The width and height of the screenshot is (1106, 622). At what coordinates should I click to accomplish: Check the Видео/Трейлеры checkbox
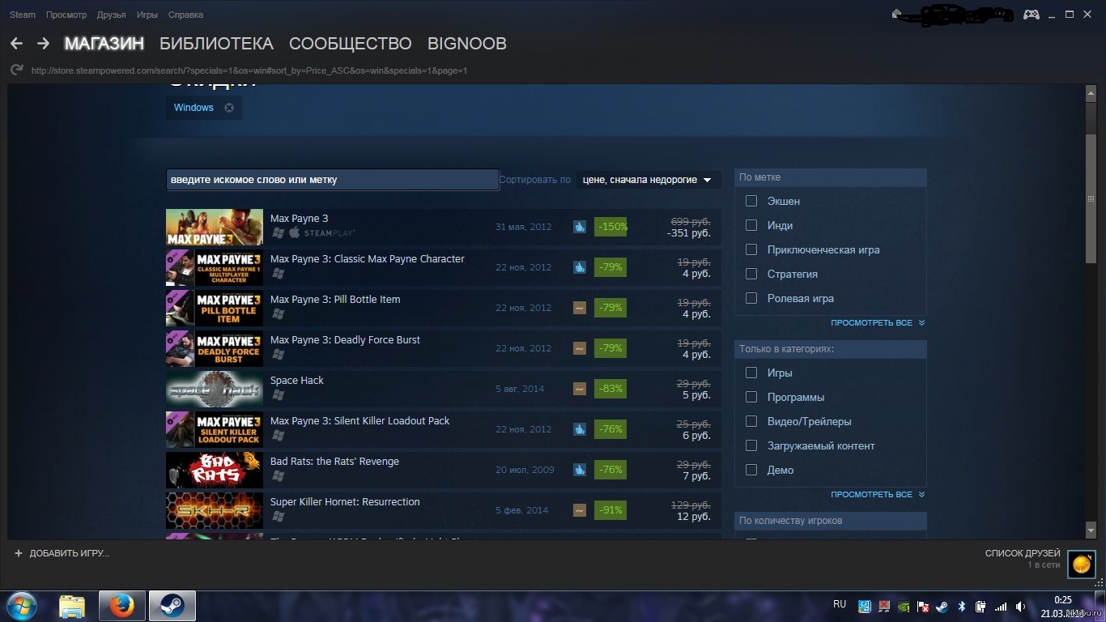click(x=751, y=421)
